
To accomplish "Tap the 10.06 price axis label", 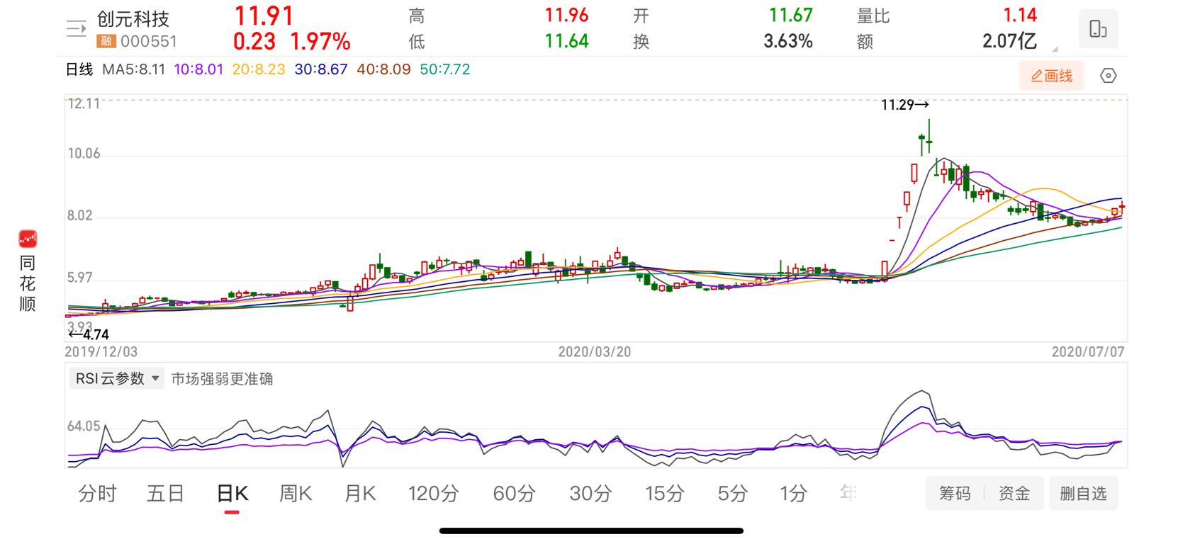I will pyautogui.click(x=84, y=154).
